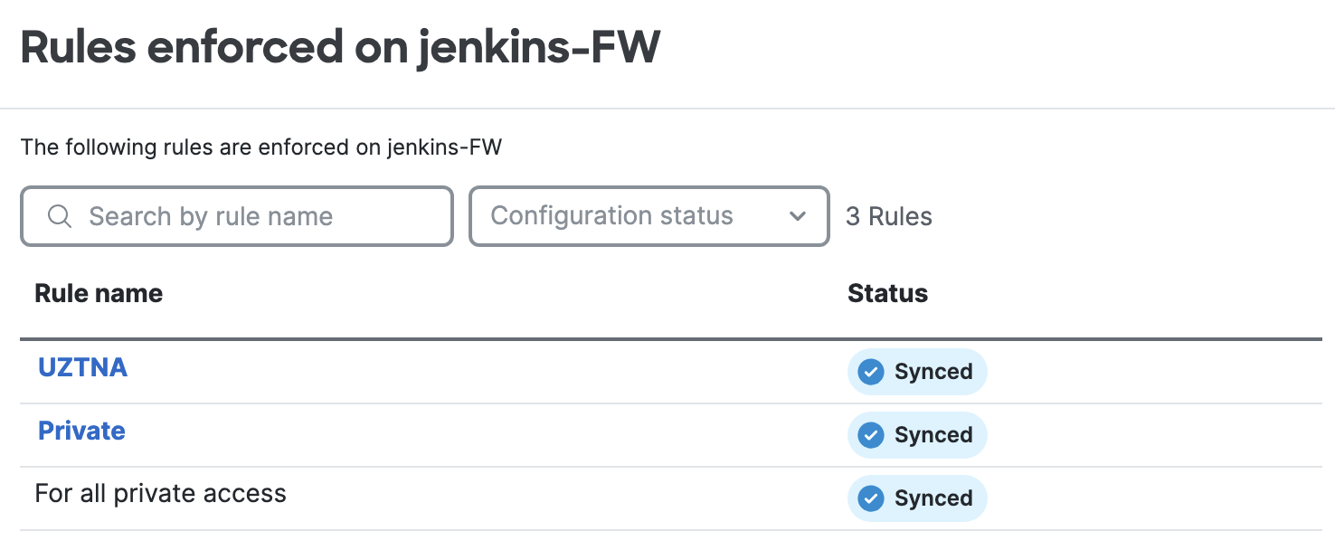Click the Rule name column header
Screen dimensions: 1335x550
pos(99,293)
